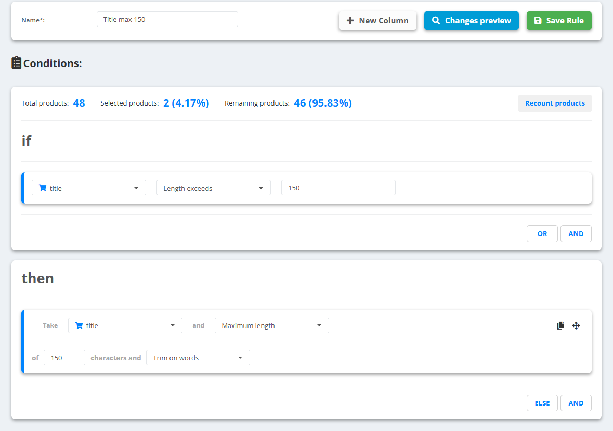Viewport: 613px width, 431px height.
Task: Click the "then" section heading
Action: (37, 278)
